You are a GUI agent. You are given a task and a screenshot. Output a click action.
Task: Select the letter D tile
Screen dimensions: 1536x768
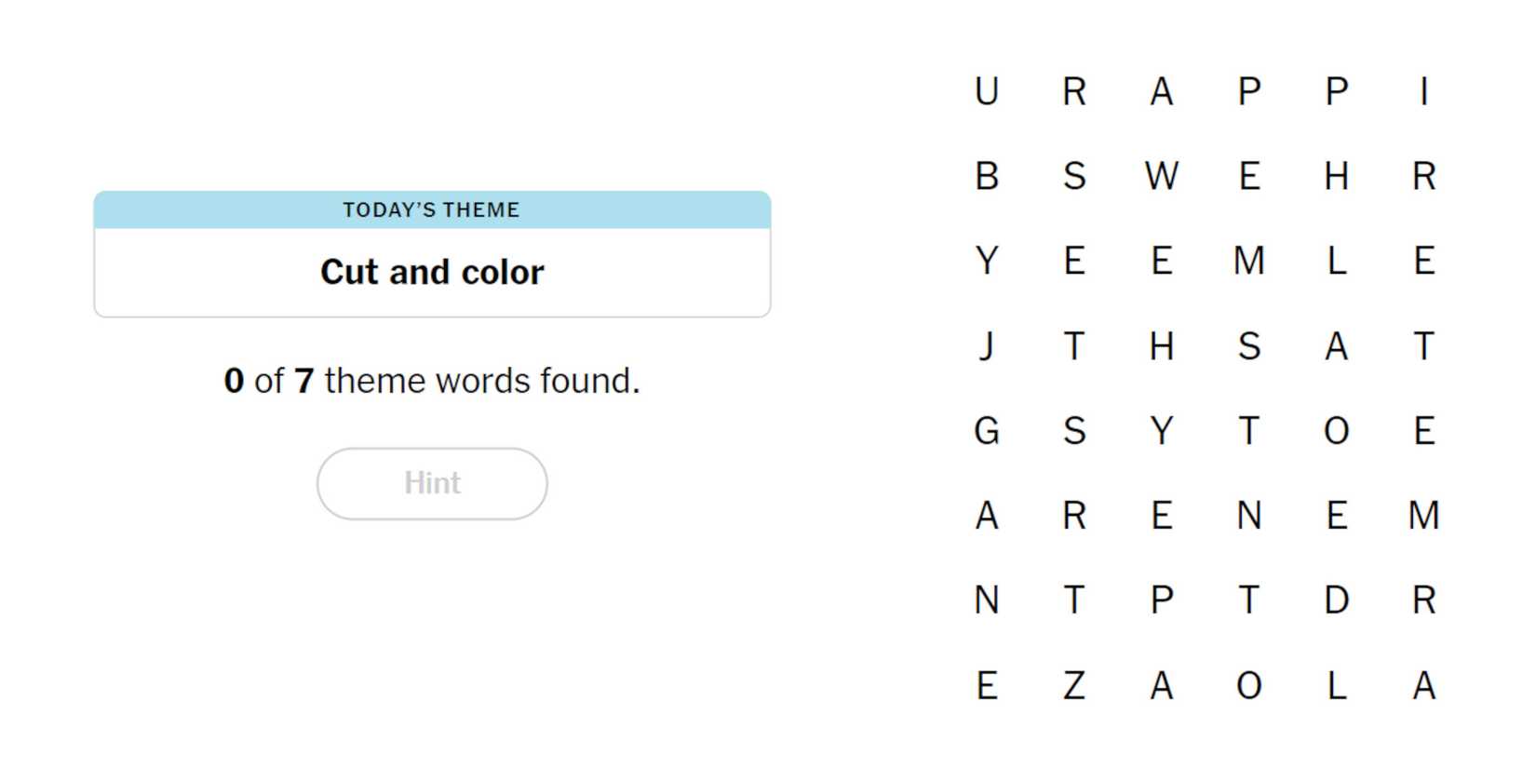coord(1336,600)
